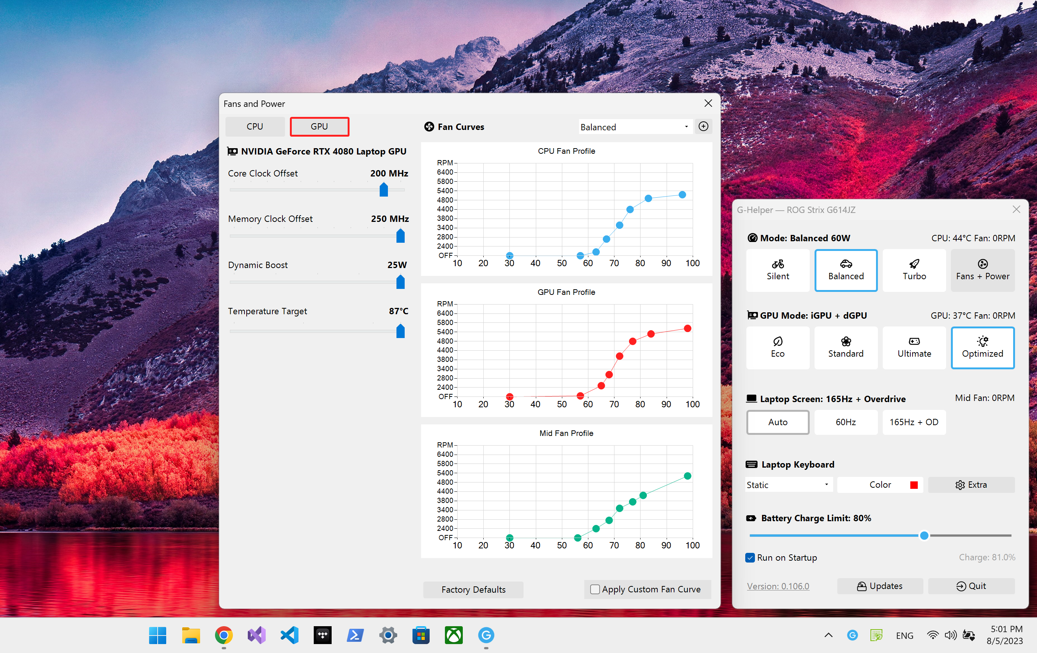Set laptop screen to 60Hz

845,422
